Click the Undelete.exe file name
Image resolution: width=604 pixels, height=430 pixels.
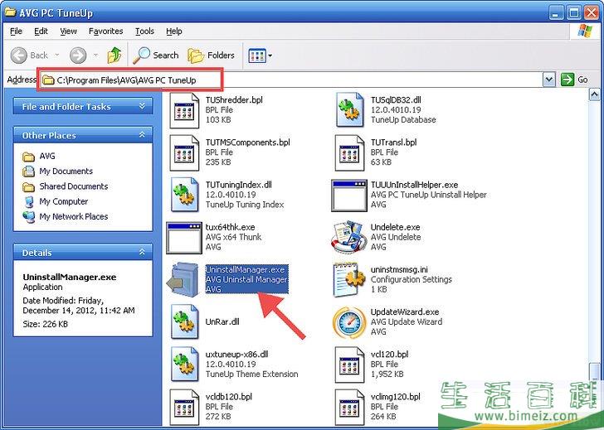pyautogui.click(x=395, y=227)
